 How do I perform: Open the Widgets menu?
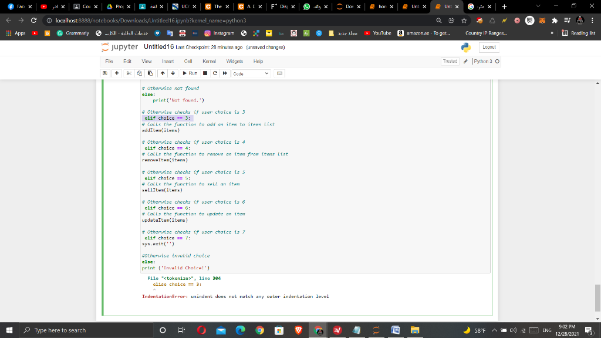(x=235, y=61)
